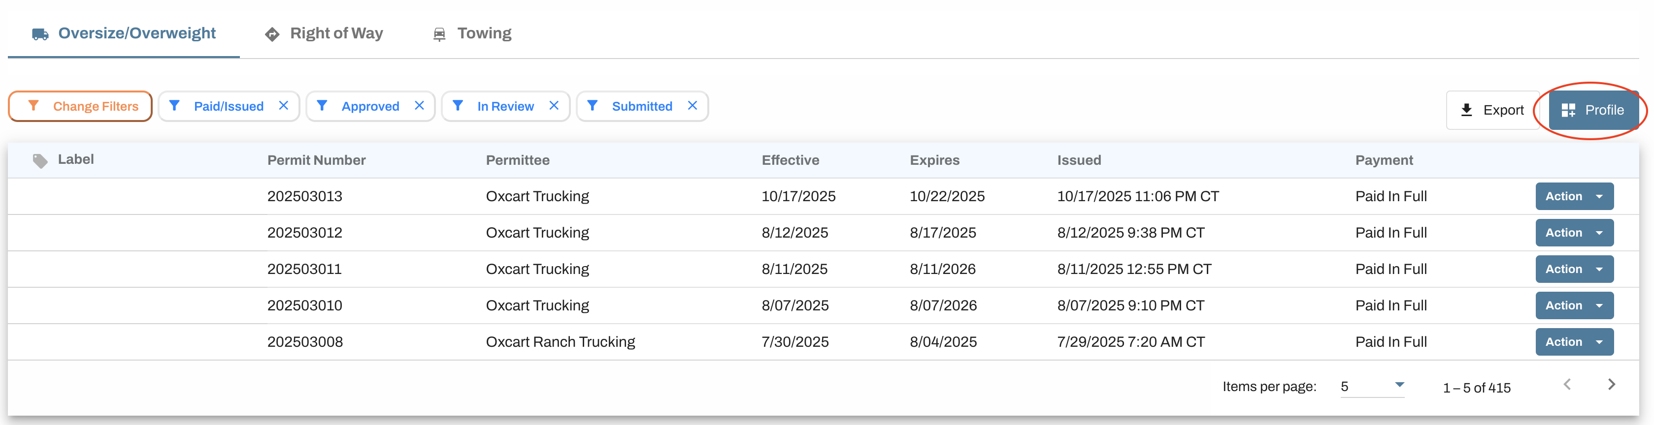Screen dimensions: 1654x425
Task: Sort by Issued column header
Action: pyautogui.click(x=1079, y=160)
